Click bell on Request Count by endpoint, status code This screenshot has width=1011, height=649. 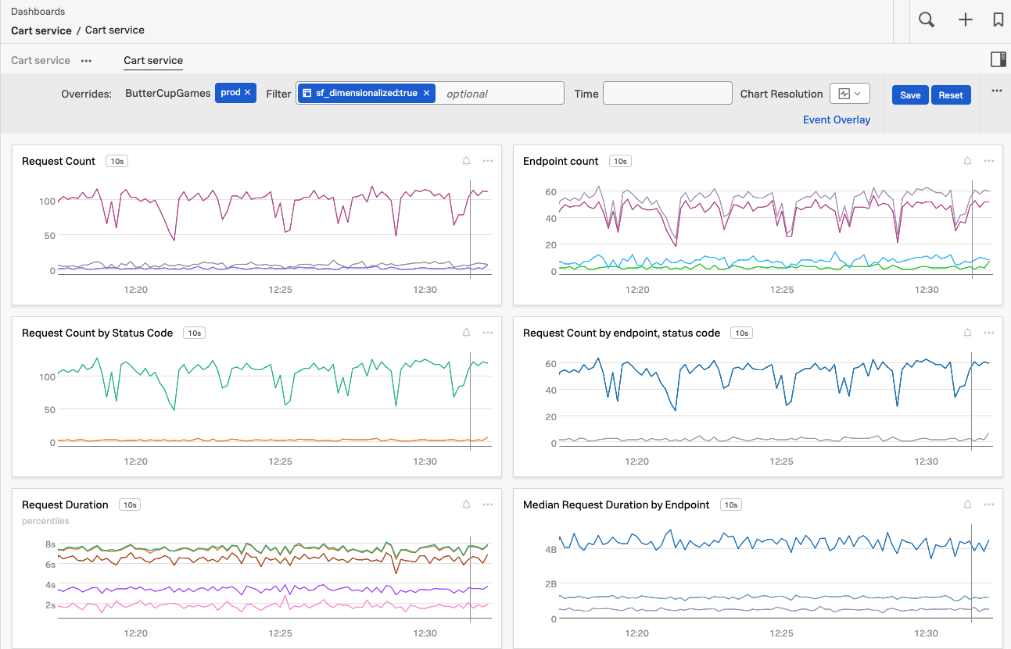(x=968, y=333)
